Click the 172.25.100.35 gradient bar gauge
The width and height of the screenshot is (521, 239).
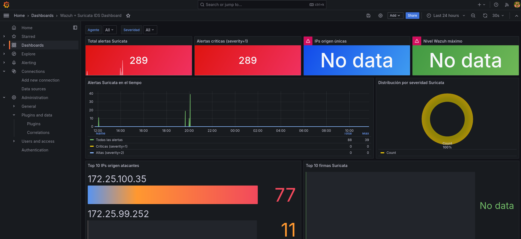coord(173,195)
